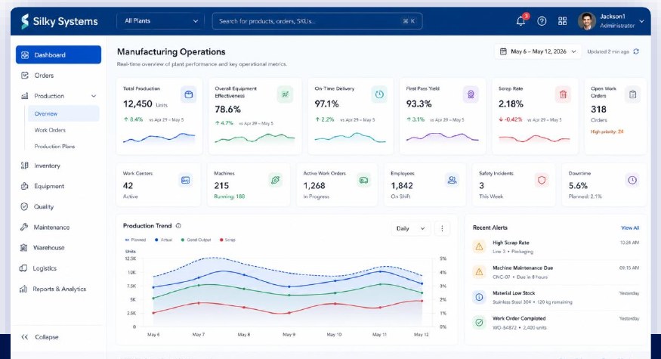
Task: Click the Downtime clock icon
Action: tap(632, 180)
